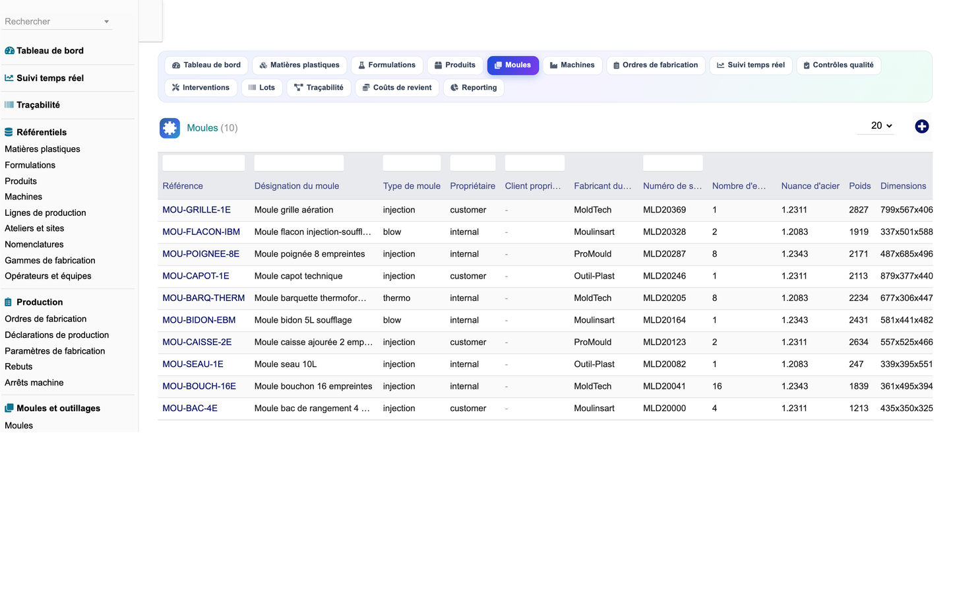This screenshot has height=590, width=953.
Task: Open Paramètres de fabrication sidebar link
Action: coord(55,351)
